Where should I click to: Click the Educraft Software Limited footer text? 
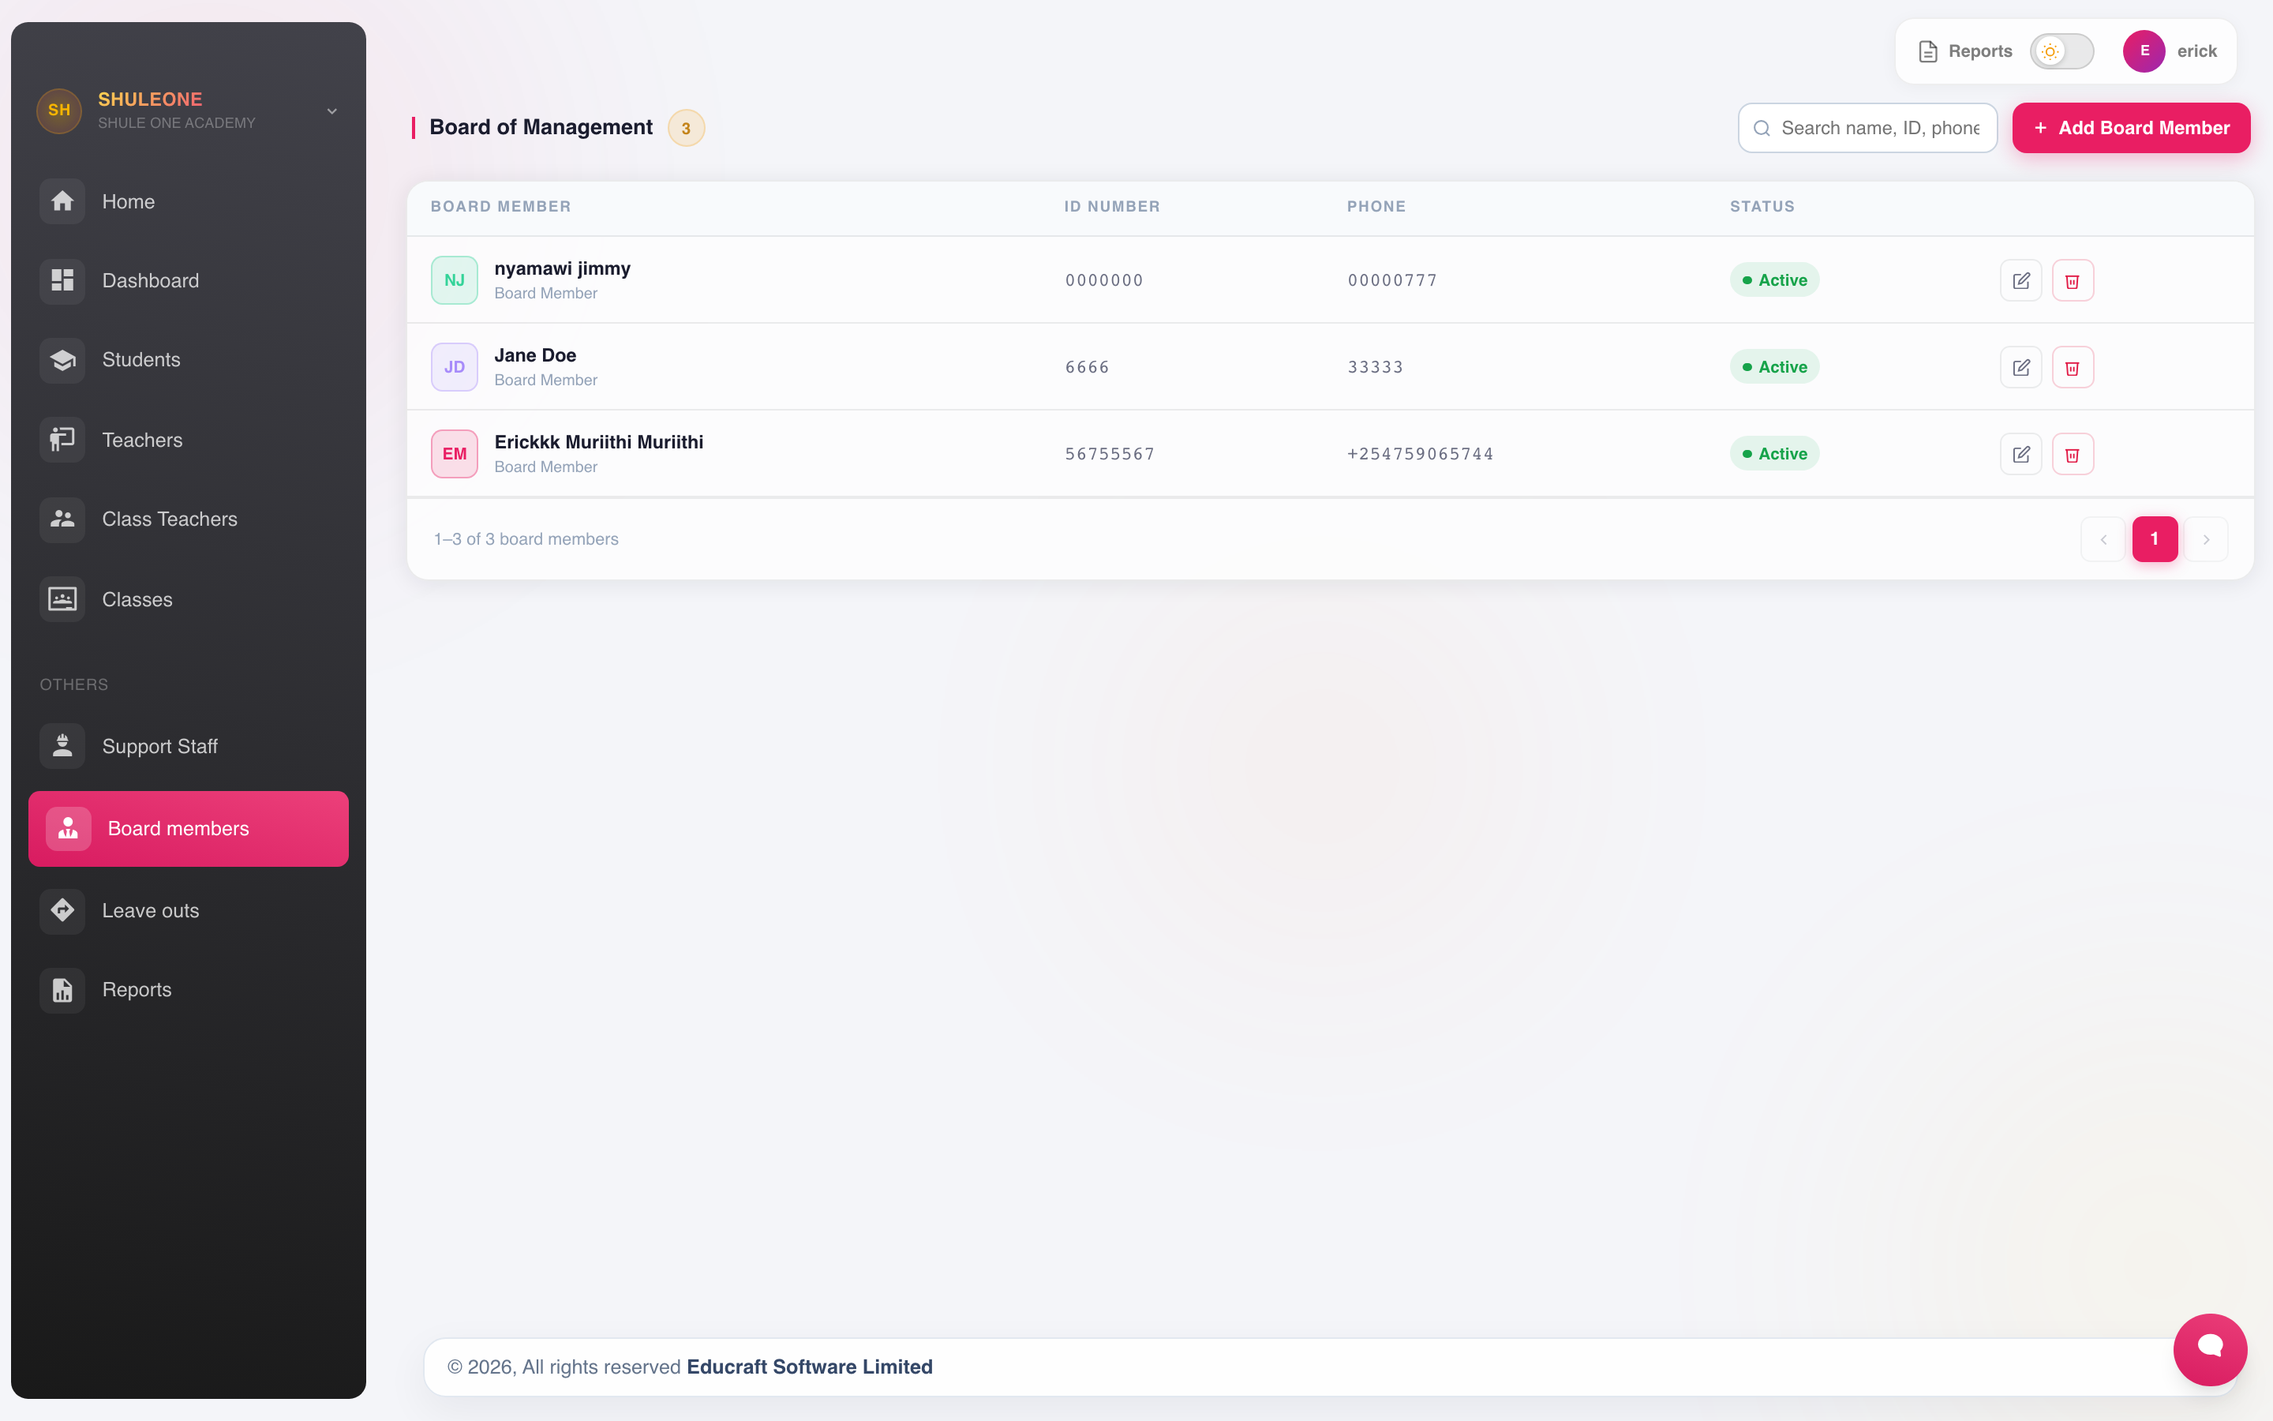click(x=810, y=1367)
